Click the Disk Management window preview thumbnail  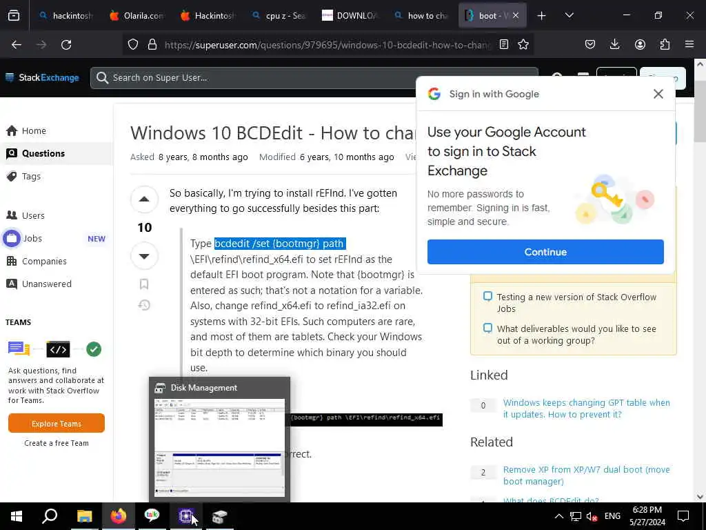coord(219,447)
